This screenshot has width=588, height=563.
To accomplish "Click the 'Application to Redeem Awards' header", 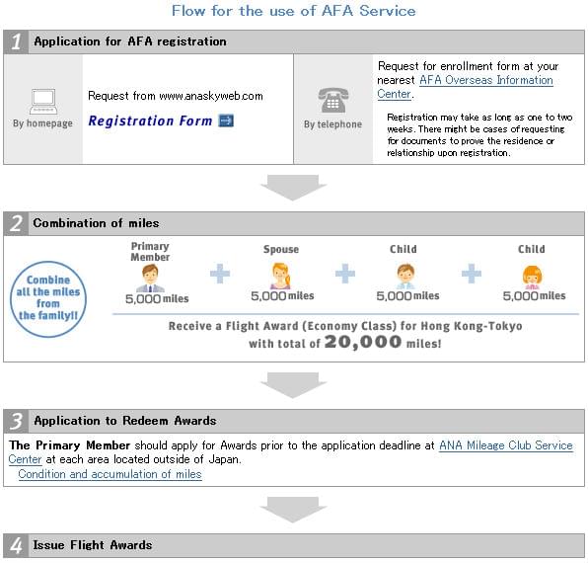I will (x=294, y=421).
